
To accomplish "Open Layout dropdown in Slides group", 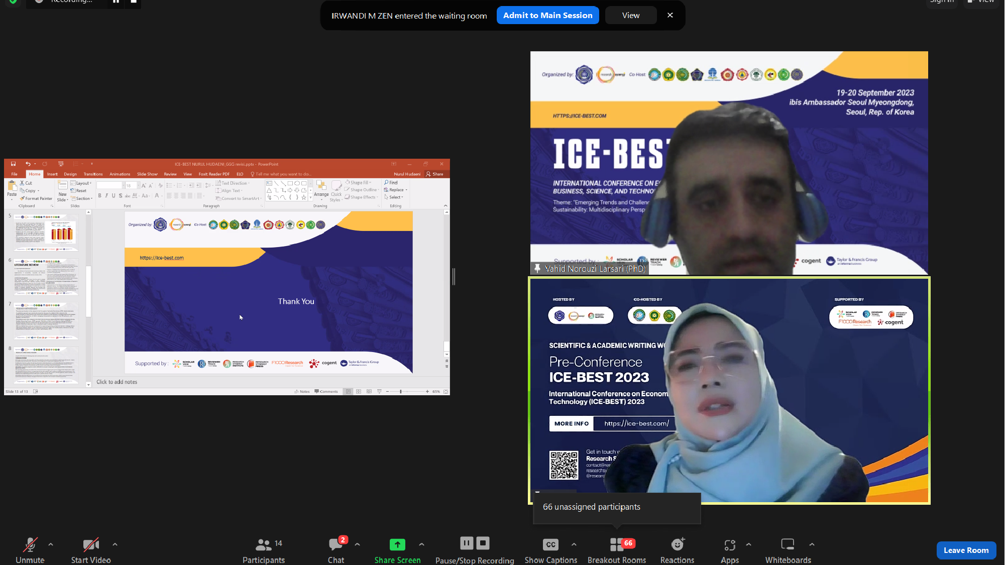I will 81,183.
